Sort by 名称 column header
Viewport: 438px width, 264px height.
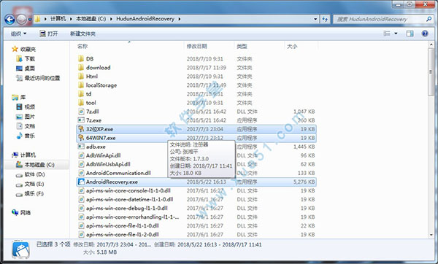pos(82,46)
